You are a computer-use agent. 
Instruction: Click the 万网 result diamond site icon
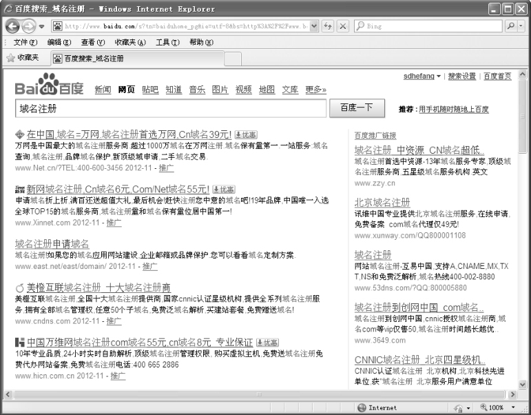coord(20,134)
